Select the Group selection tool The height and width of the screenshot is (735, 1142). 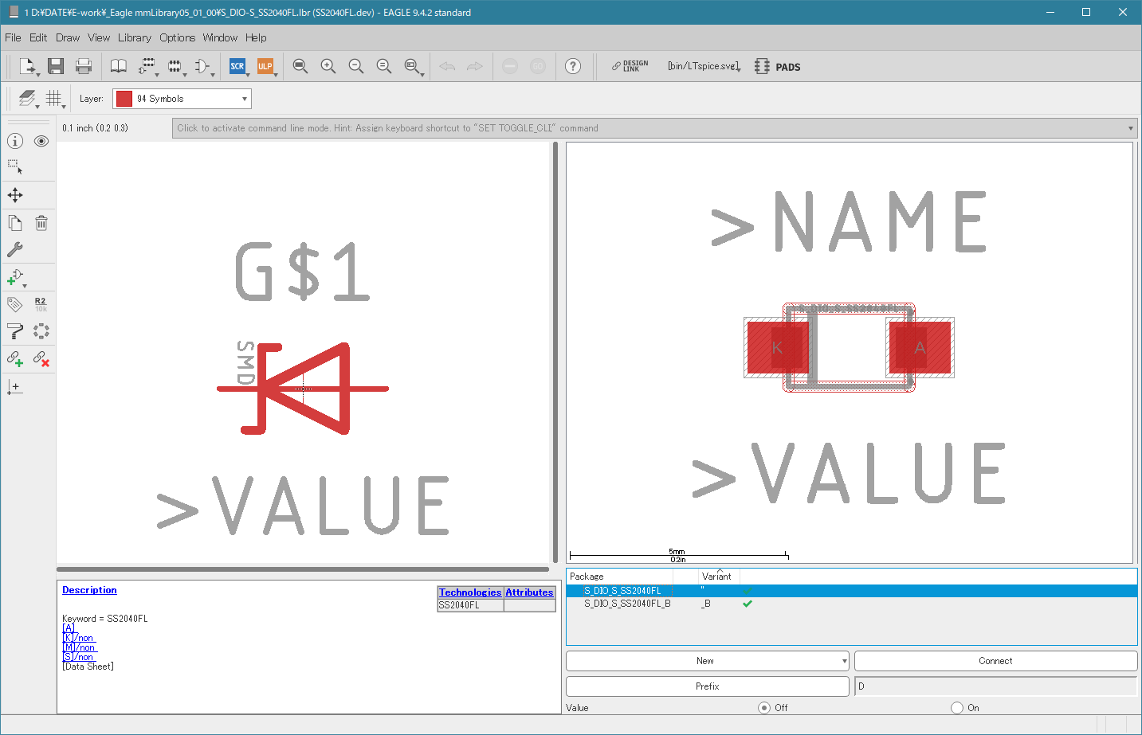(x=15, y=167)
